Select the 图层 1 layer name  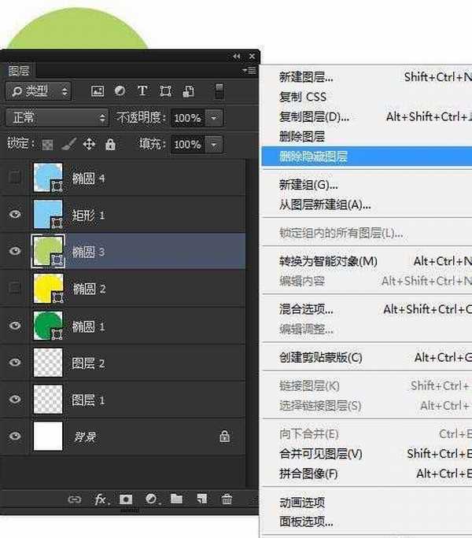pos(88,400)
